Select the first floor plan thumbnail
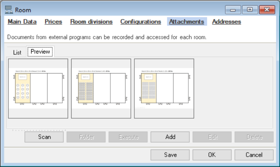 (38, 88)
